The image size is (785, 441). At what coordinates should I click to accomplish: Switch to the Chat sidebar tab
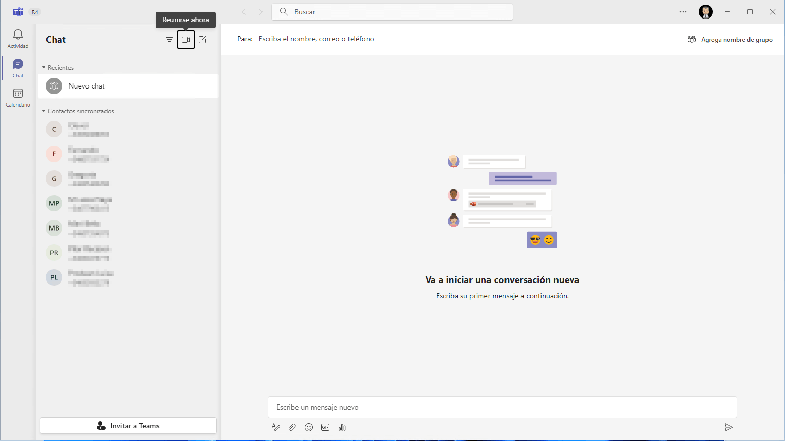[x=18, y=68]
